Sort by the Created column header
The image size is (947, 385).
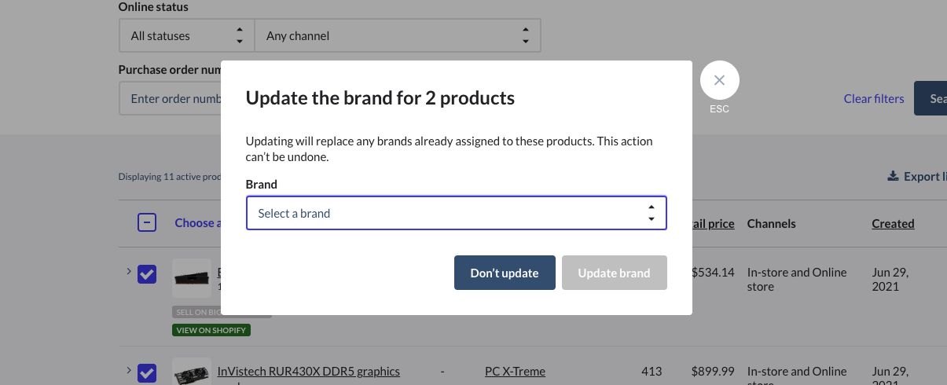[893, 224]
